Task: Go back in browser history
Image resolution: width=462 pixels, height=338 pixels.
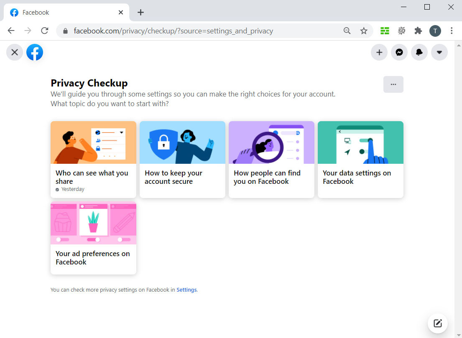Action: click(x=11, y=30)
